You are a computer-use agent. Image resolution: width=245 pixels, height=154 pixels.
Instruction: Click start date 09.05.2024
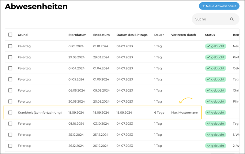pyautogui.click(x=76, y=91)
